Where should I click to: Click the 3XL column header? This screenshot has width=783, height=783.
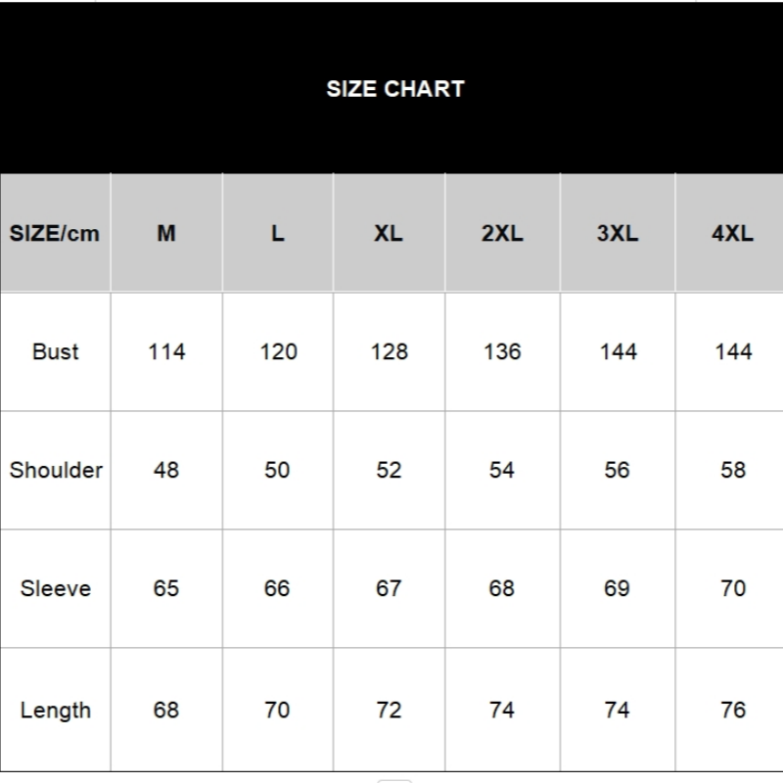pos(618,234)
